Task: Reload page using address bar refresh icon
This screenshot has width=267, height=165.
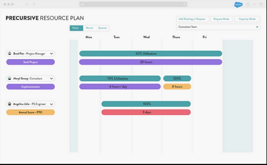Action: (x=185, y=4)
